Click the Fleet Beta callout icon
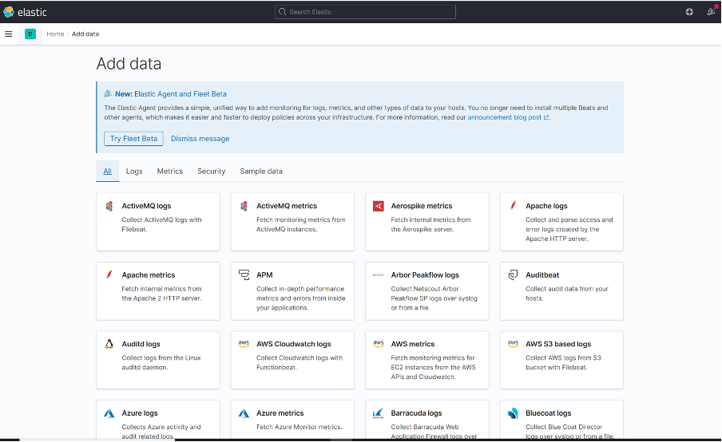The width and height of the screenshot is (722, 442). pos(108,94)
